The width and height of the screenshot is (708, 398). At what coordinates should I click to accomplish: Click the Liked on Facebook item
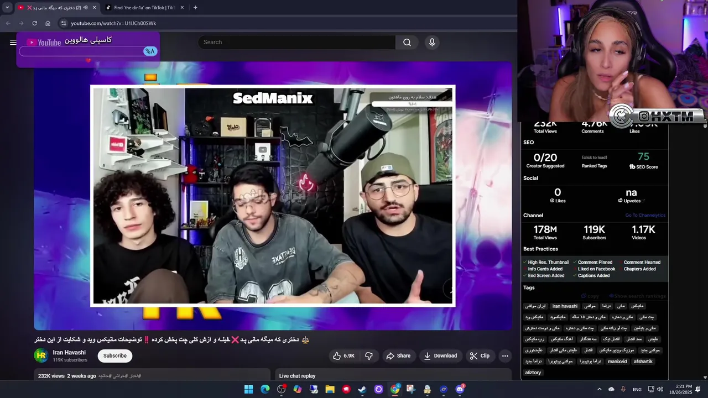594,269
